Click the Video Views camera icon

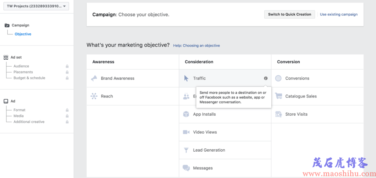186,132
